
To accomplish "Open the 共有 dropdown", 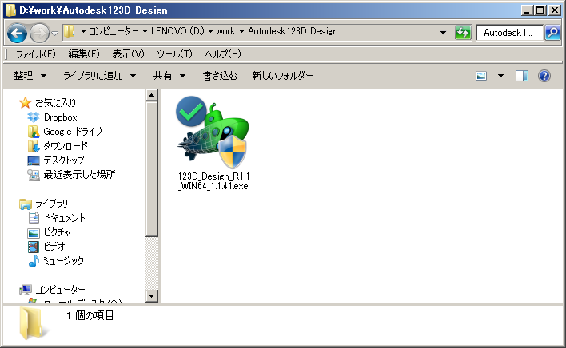I will coord(169,76).
